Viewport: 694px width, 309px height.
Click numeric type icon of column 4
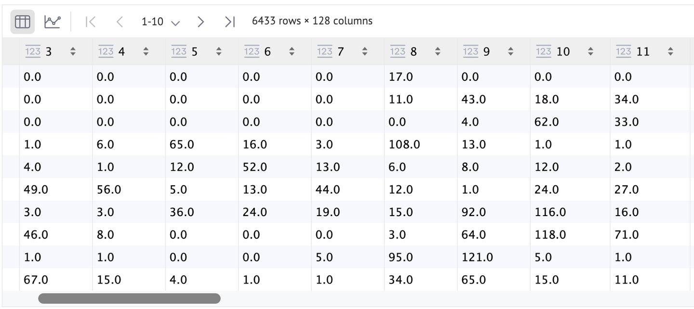click(x=106, y=51)
